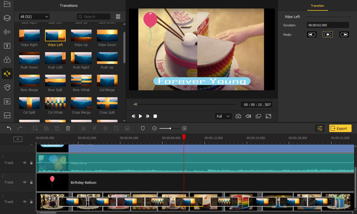Screen dimensions: 357x214
Task: Open the All (52) category dropdown
Action: coord(34,16)
